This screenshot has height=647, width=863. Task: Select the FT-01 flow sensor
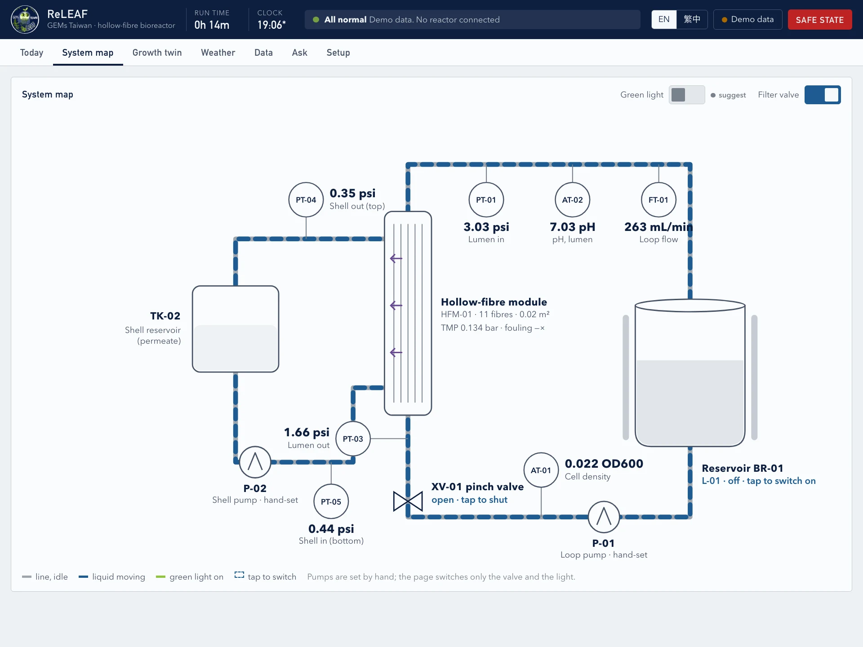pyautogui.click(x=658, y=200)
